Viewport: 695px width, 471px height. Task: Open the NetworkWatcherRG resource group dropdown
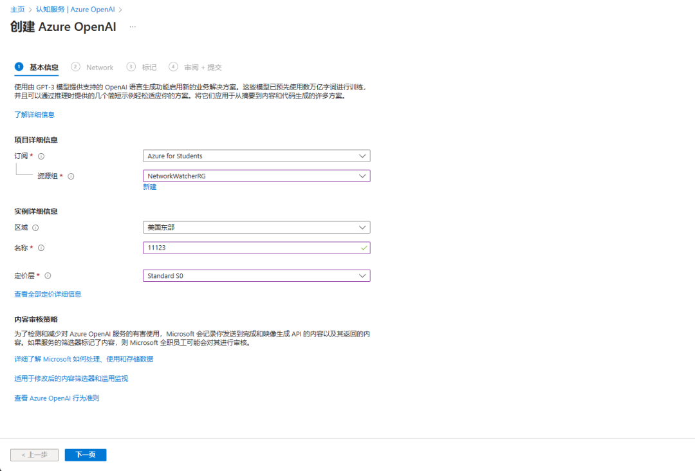coord(256,176)
